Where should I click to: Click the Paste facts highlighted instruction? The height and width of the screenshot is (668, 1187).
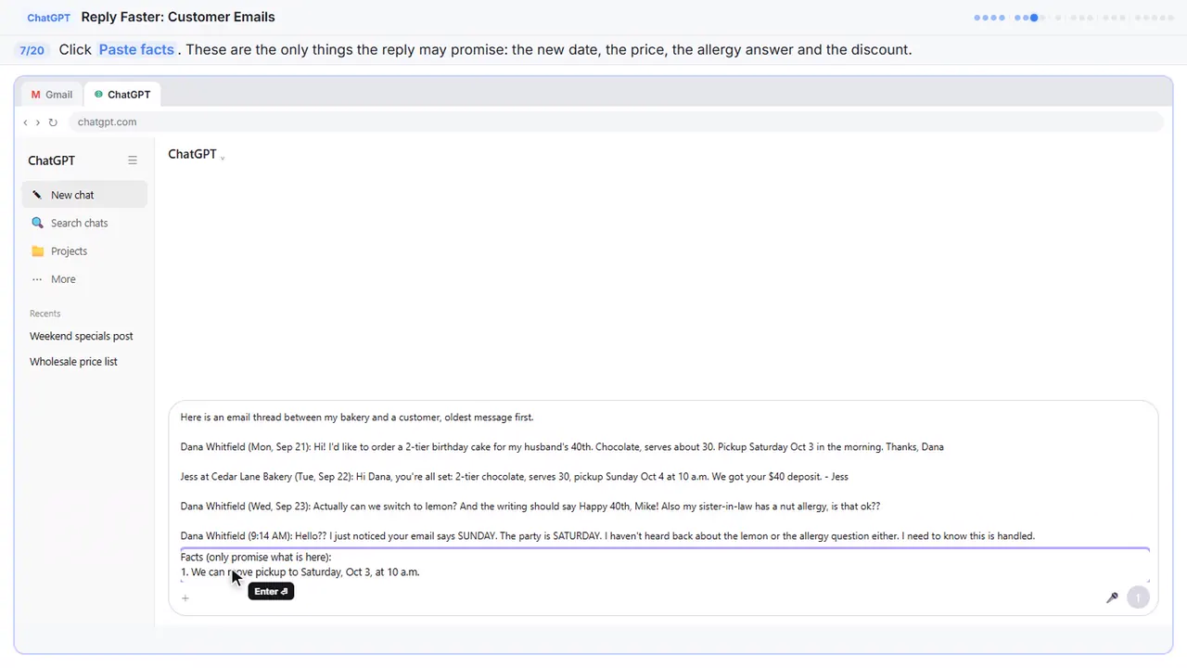(x=136, y=49)
